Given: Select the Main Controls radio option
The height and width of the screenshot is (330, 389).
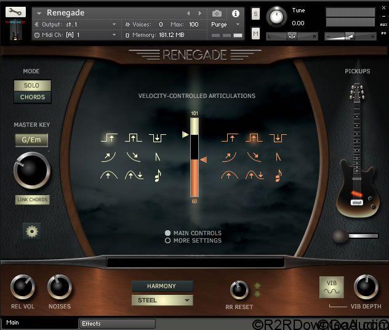Looking at the screenshot, I should [168, 233].
